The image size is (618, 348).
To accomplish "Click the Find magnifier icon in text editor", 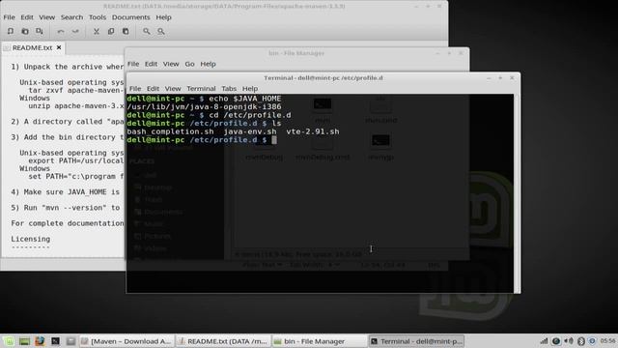I will (146, 31).
